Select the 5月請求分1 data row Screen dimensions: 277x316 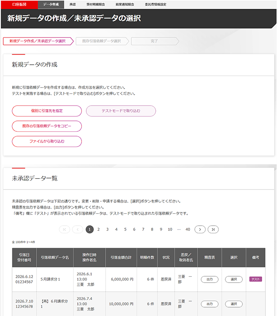tap(234, 279)
